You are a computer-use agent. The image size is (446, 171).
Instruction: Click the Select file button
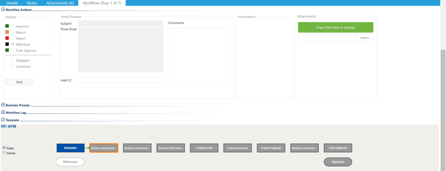pyautogui.click(x=365, y=38)
